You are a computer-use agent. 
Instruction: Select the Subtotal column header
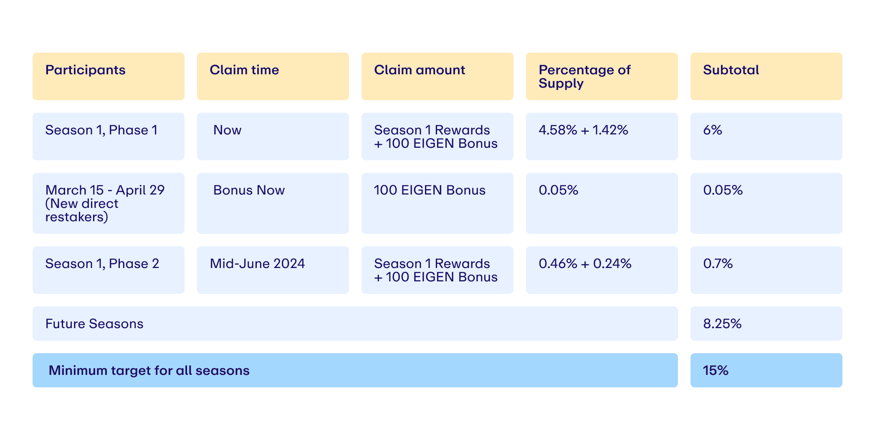(766, 76)
